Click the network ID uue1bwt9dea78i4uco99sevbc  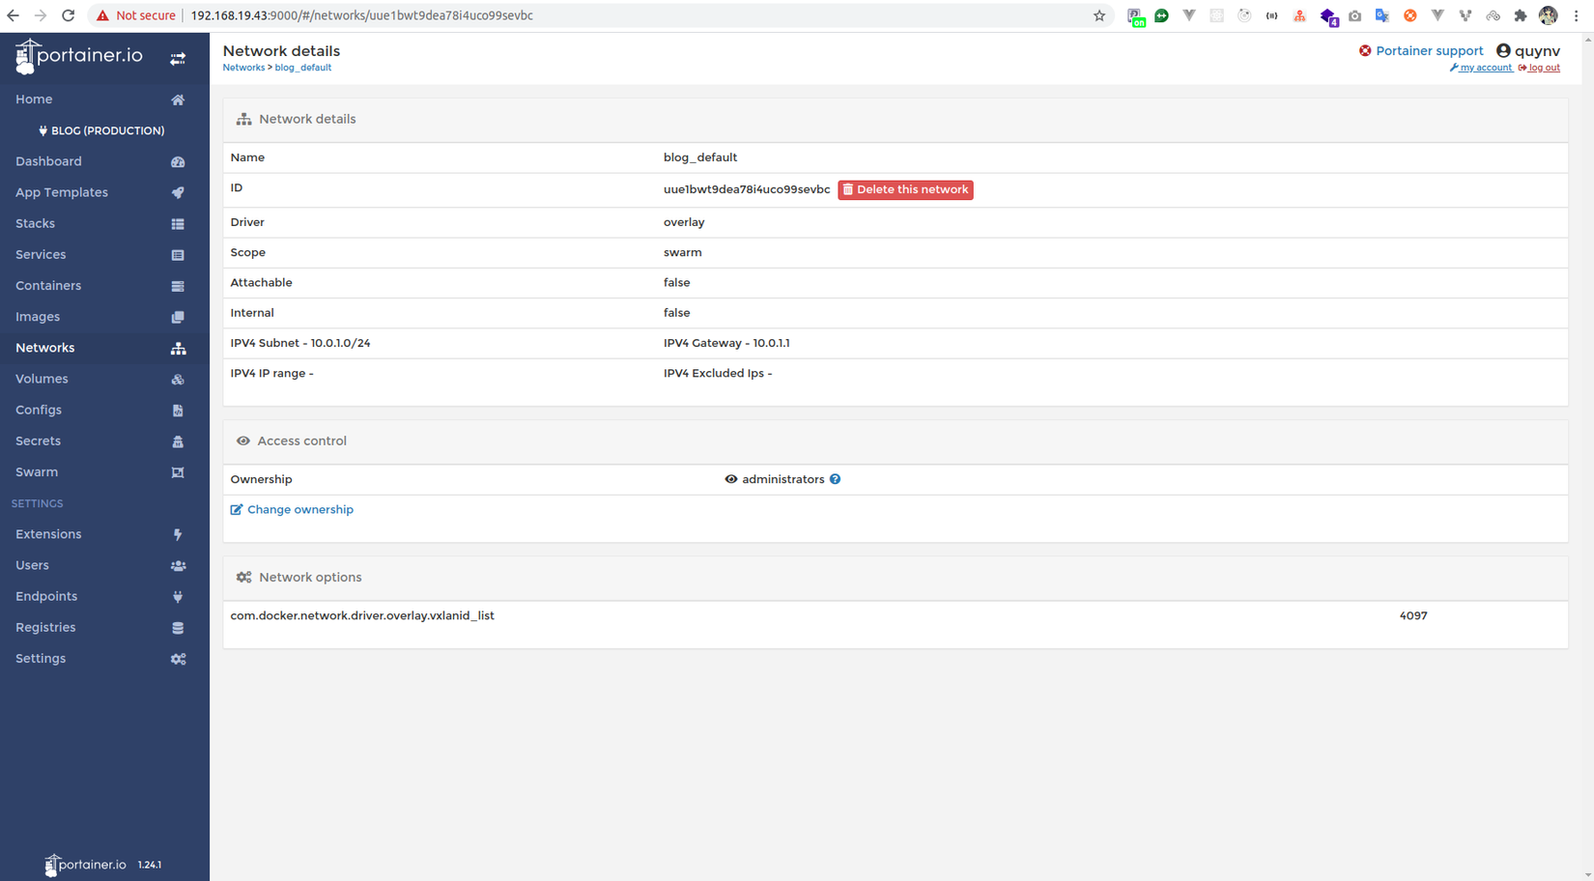click(x=747, y=189)
